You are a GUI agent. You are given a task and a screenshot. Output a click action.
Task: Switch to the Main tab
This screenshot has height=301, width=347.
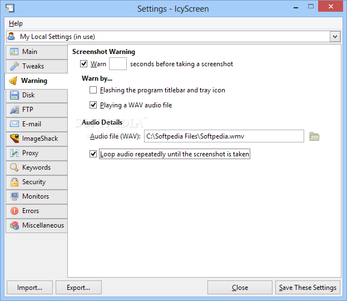37,52
